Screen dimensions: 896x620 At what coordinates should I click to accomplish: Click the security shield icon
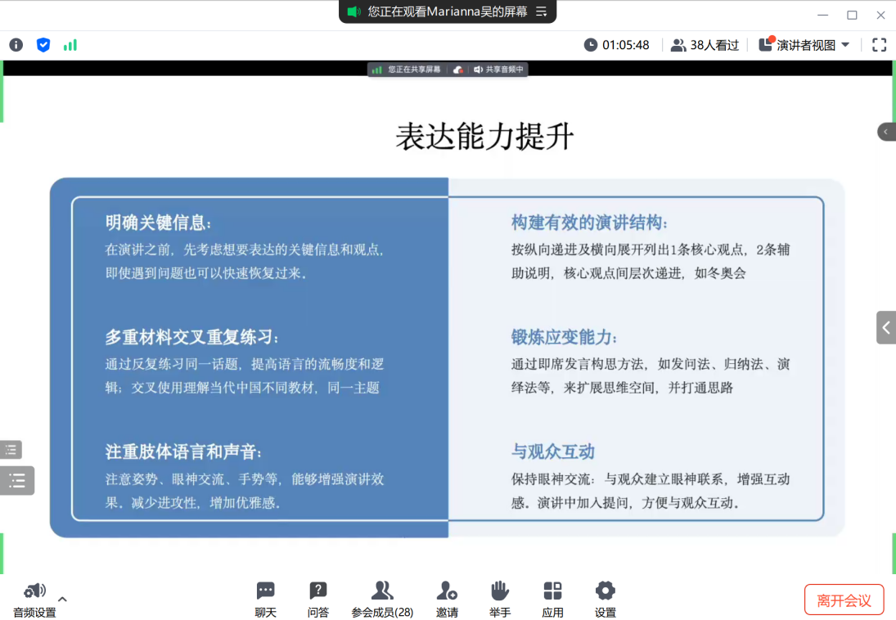tap(43, 45)
